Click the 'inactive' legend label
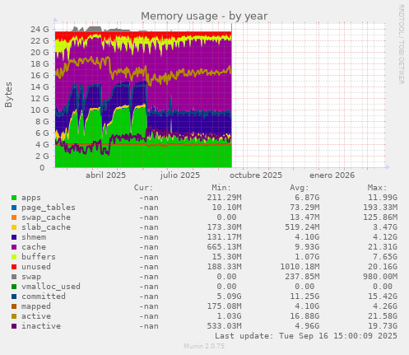 point(41,326)
